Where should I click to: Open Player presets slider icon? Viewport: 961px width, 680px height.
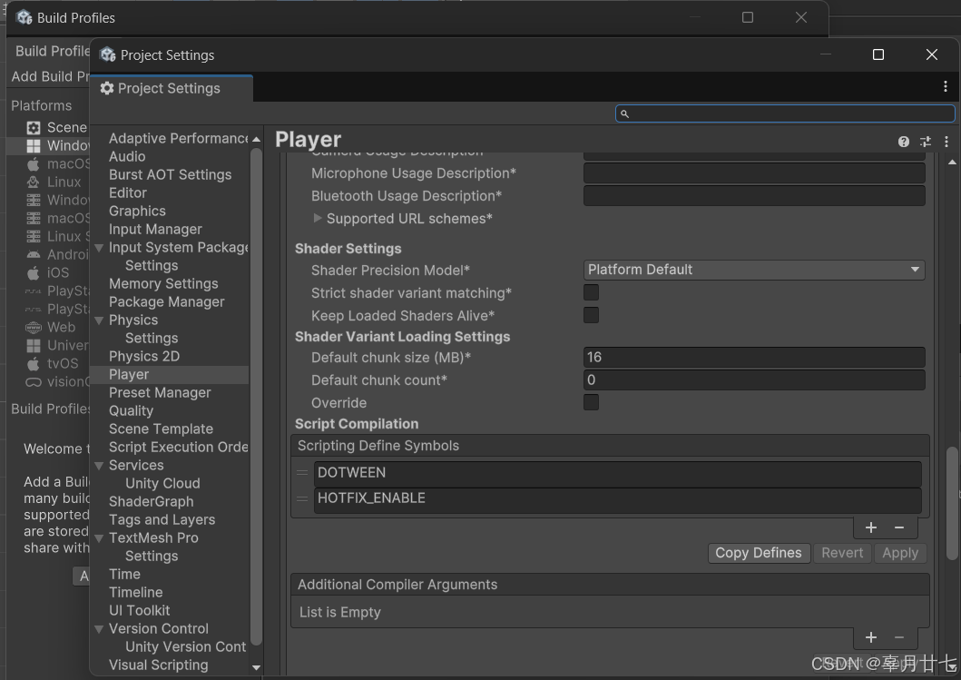pos(926,142)
